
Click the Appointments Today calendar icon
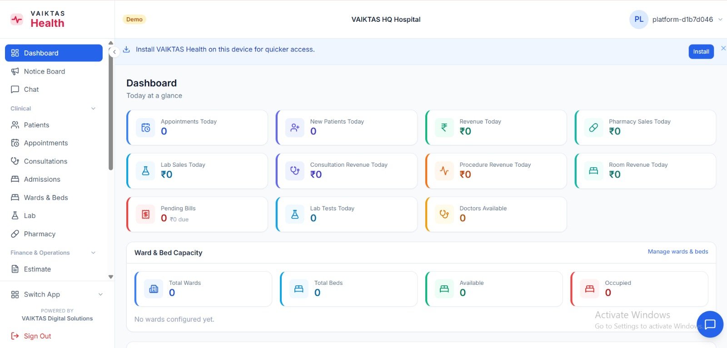[x=145, y=128]
